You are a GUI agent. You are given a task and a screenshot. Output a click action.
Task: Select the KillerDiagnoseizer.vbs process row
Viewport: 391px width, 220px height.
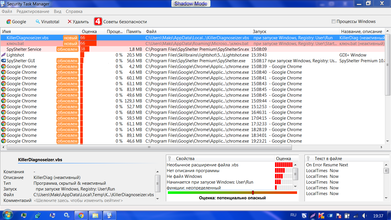point(193,38)
